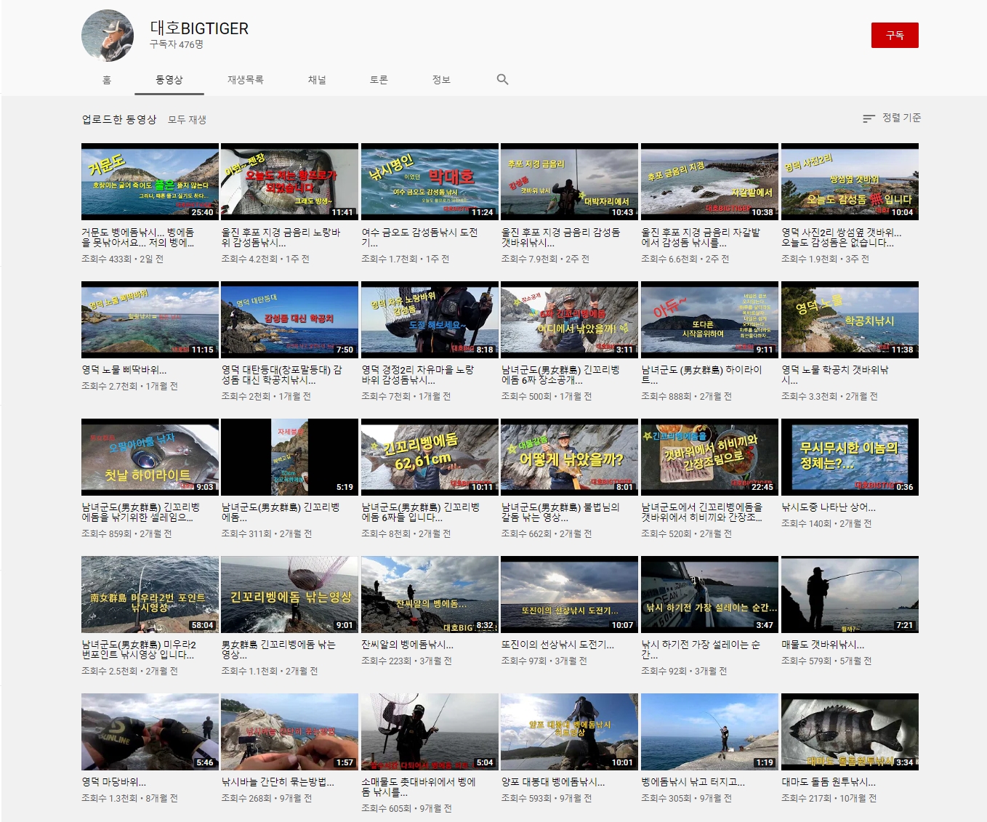The width and height of the screenshot is (987, 822).
Task: Go to the 토론 tab
Action: (379, 80)
